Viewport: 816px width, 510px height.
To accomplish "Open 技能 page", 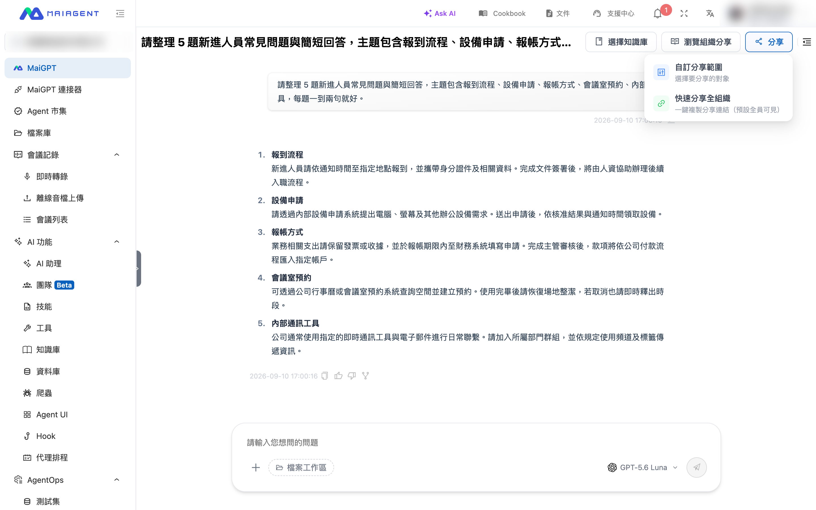I will tap(67, 307).
